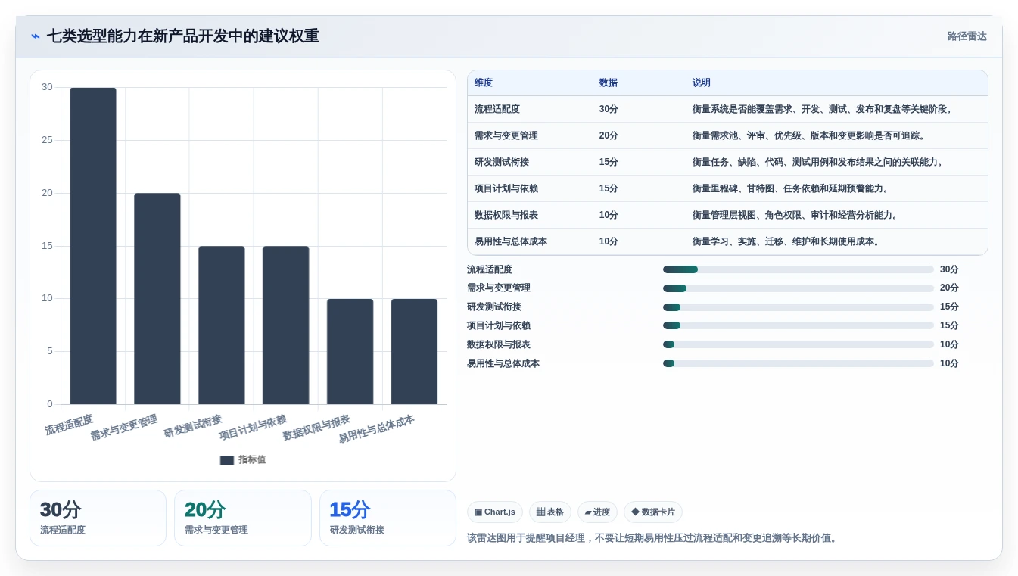Image resolution: width=1018 pixels, height=576 pixels.
Task: Click the chart title 七类选型能力在新产品开发中的建议权重
Action: (x=183, y=36)
